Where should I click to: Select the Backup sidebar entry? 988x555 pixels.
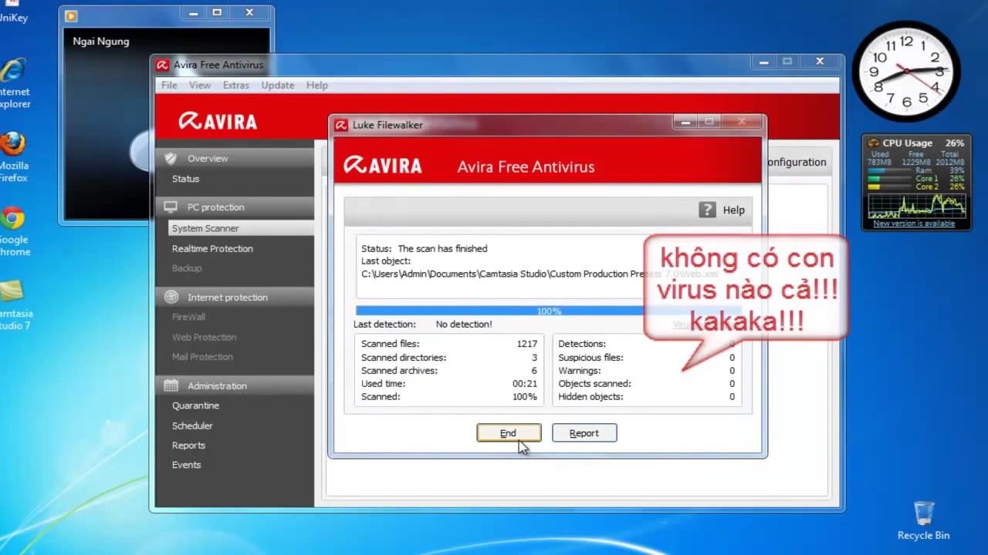[187, 268]
